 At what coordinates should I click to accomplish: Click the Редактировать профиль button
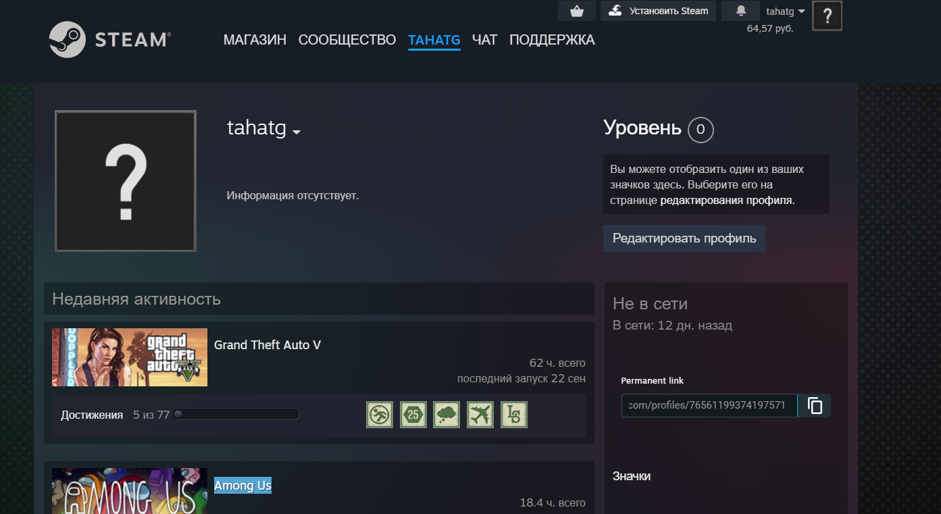click(684, 238)
